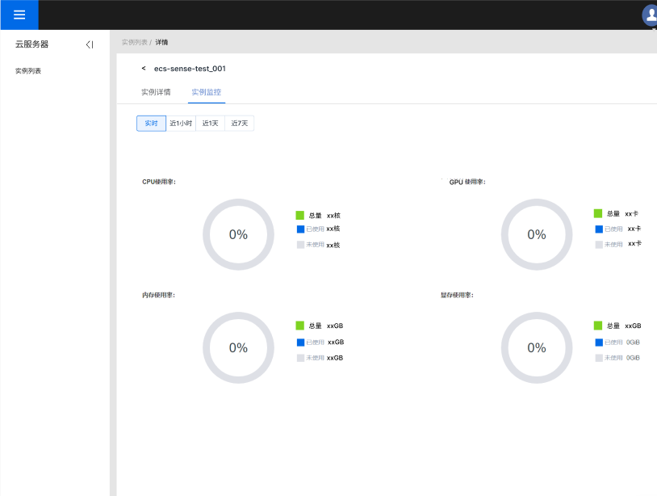
Task: Open 实例列表 in the sidebar
Action: click(28, 71)
